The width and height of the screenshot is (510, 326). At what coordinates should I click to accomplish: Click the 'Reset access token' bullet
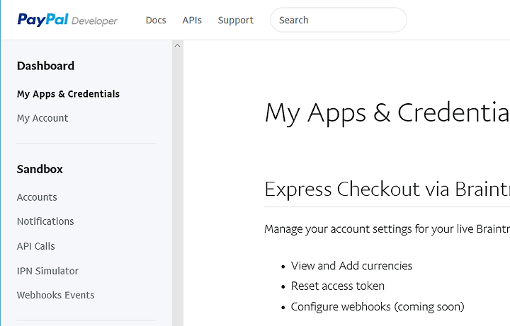coord(338,286)
